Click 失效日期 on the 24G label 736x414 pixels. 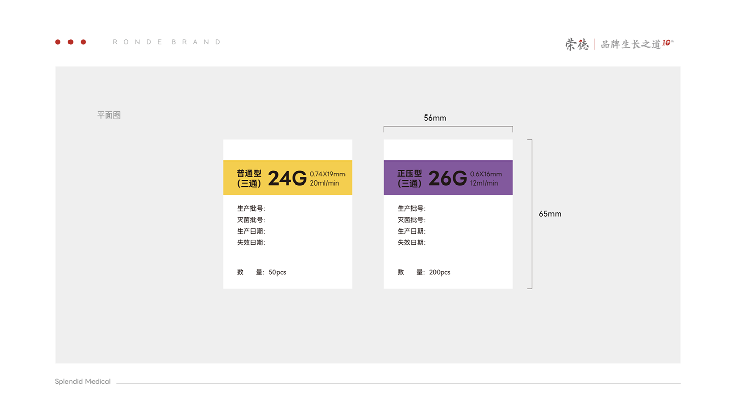pyautogui.click(x=251, y=242)
